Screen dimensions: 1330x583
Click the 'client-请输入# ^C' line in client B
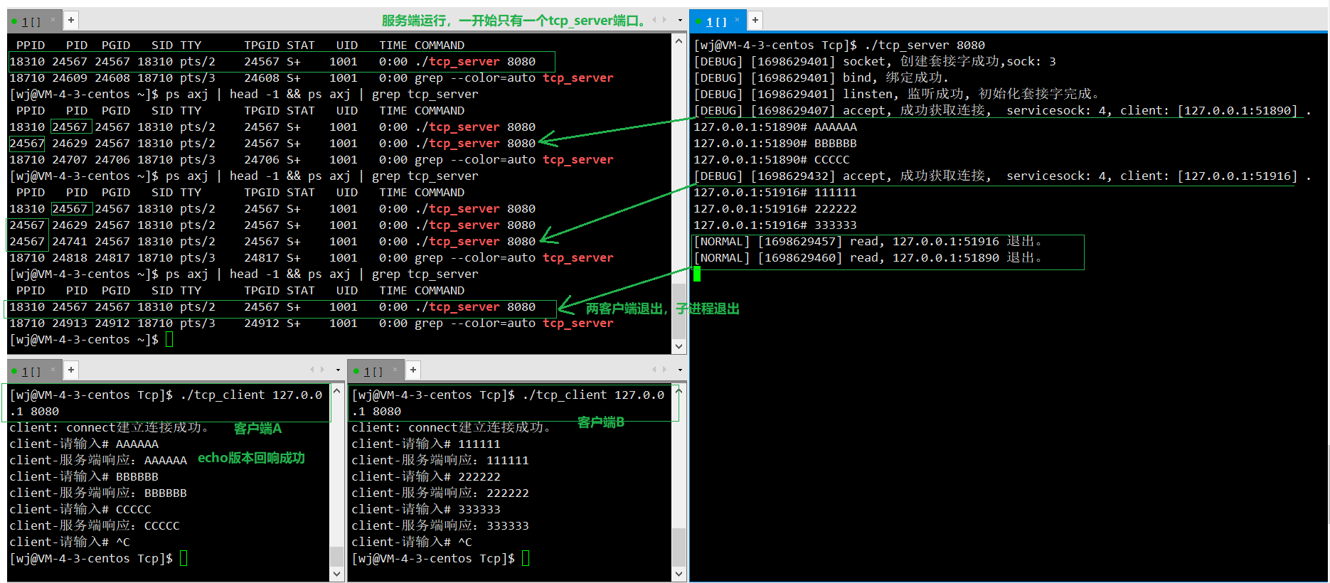tap(412, 542)
